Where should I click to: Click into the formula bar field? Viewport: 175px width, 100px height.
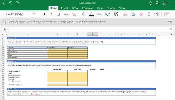click(88, 29)
